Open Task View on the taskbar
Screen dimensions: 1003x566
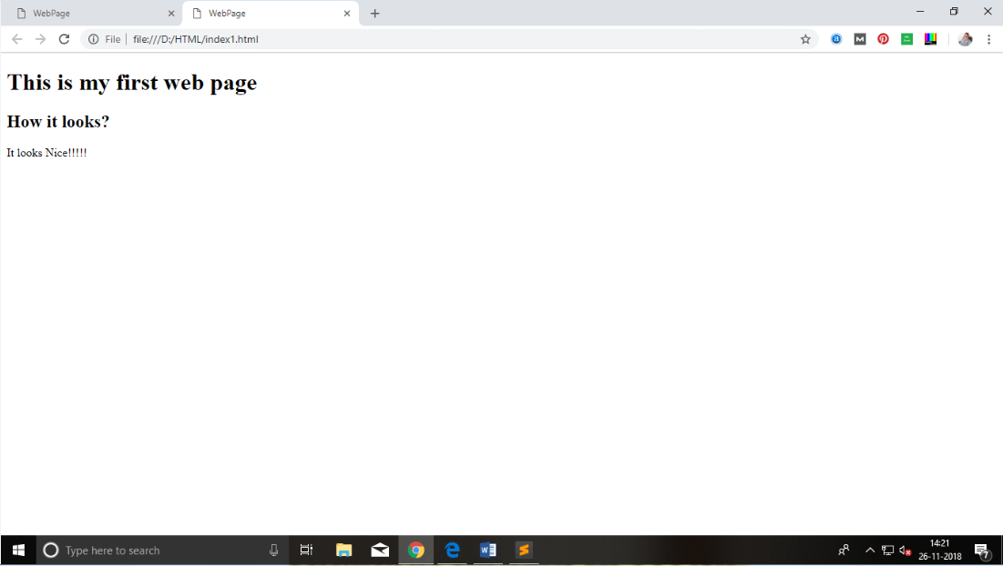[306, 550]
